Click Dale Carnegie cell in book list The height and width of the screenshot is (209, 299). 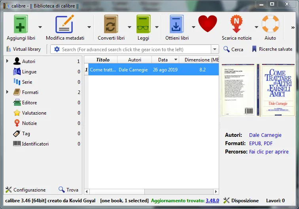pyautogui.click(x=133, y=70)
